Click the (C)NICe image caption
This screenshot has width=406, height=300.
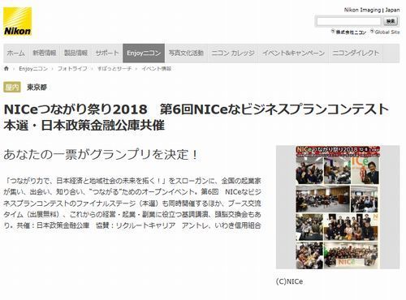coord(289,281)
